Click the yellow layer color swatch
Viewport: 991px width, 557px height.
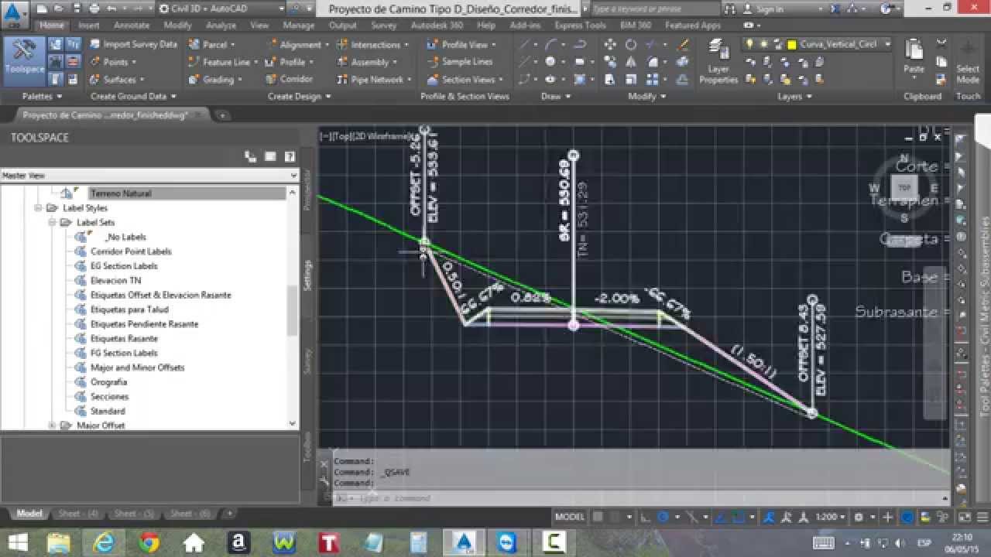click(791, 45)
